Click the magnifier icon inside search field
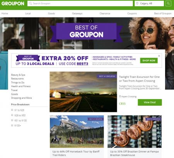The image size is (174, 158). (30, 3)
